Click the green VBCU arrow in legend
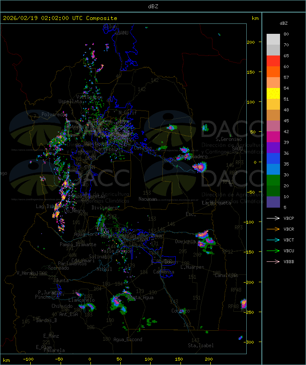The width and height of the screenshot is (306, 365). (x=273, y=251)
